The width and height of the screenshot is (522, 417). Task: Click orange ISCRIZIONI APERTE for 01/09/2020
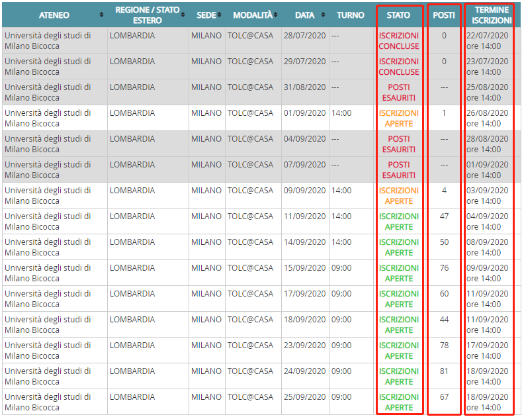(399, 118)
